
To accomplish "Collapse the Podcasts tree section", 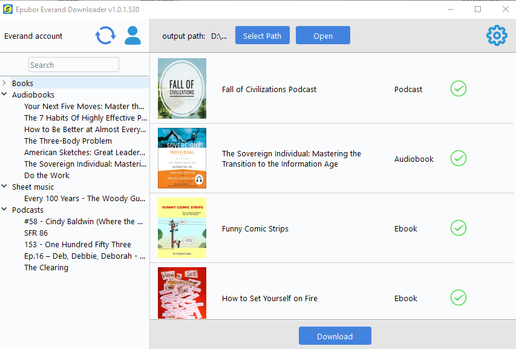I will pos(4,210).
